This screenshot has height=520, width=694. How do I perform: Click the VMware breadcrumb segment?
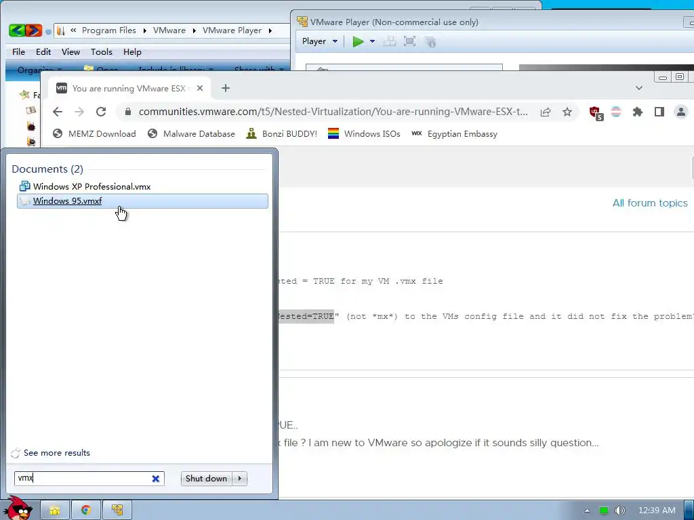(x=169, y=30)
